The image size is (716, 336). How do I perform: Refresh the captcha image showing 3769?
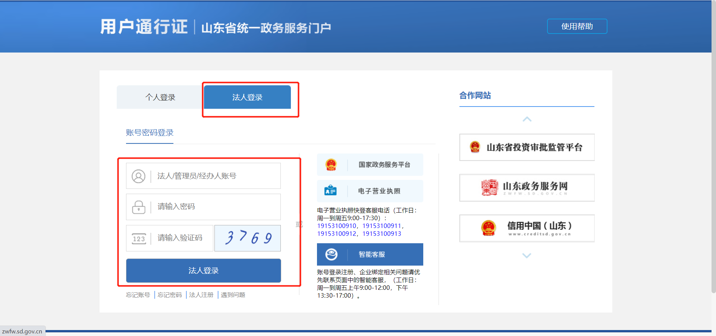pos(248,238)
